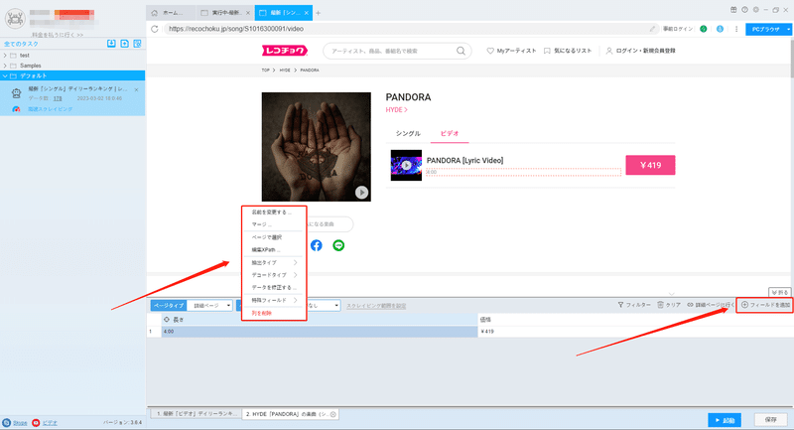This screenshot has width=794, height=430.
Task: Click the robot icon of the デイリーランキング task
Action: tap(16, 93)
